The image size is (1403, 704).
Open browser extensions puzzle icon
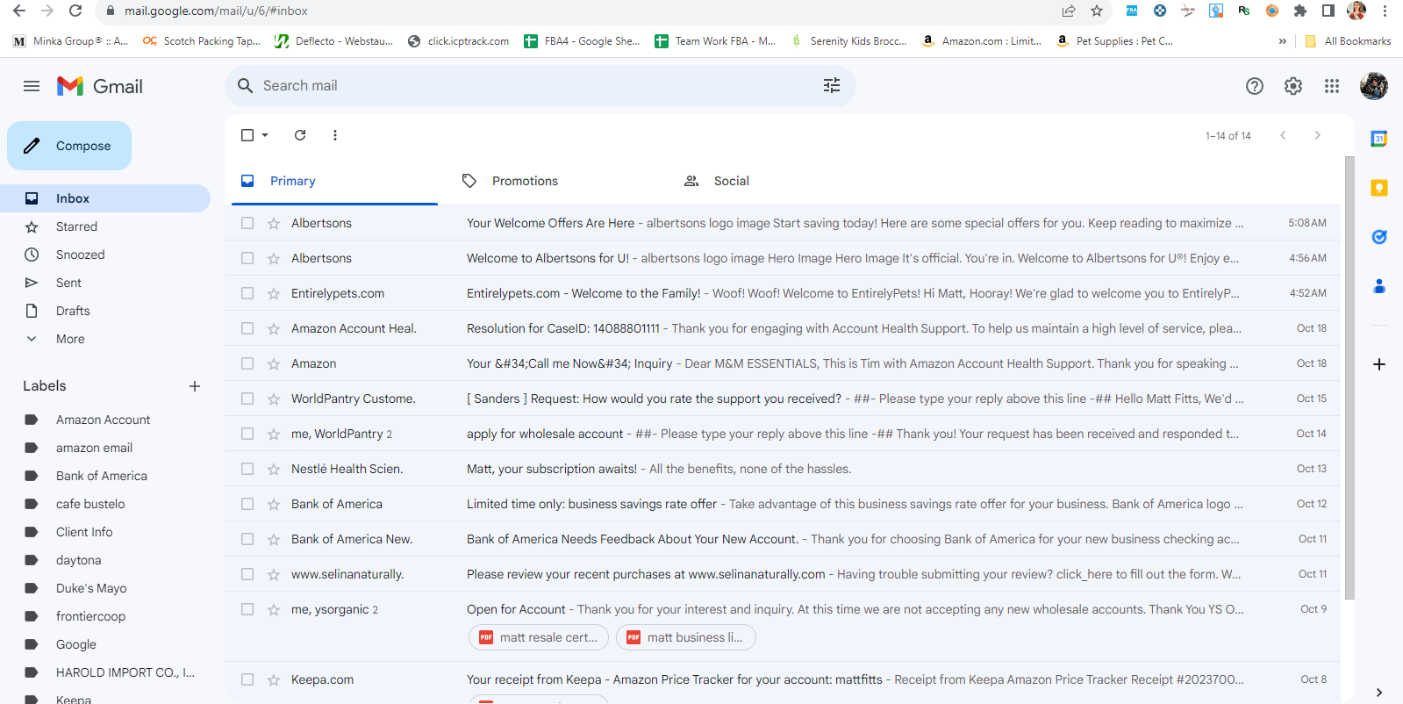coord(1300,11)
